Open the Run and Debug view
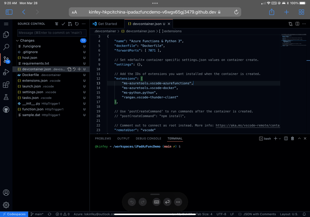 coord(6,72)
